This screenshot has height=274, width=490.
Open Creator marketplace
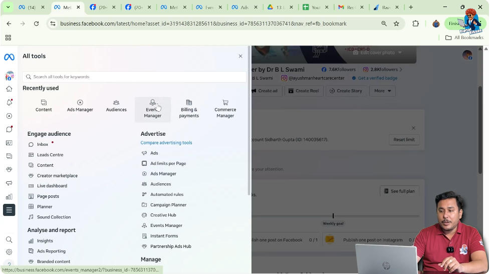point(57,176)
